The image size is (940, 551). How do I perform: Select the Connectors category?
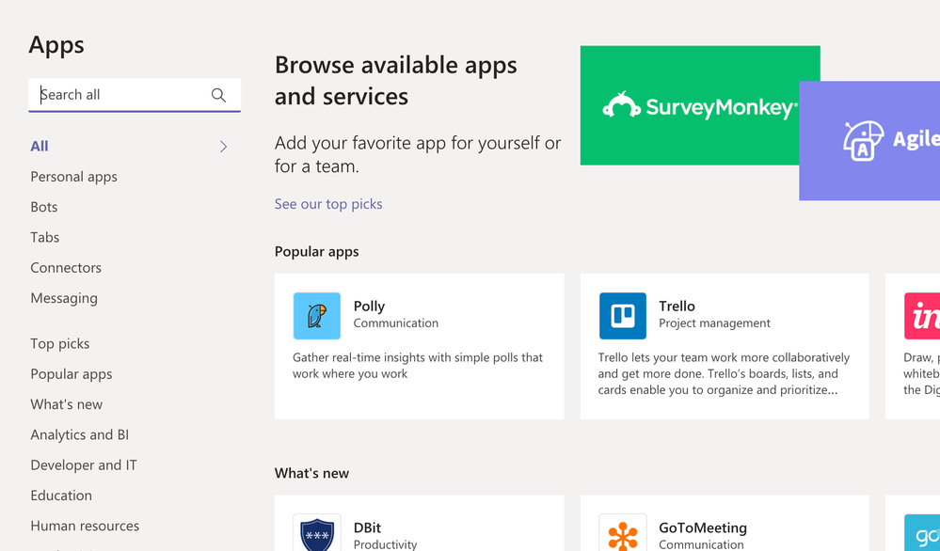coord(66,268)
